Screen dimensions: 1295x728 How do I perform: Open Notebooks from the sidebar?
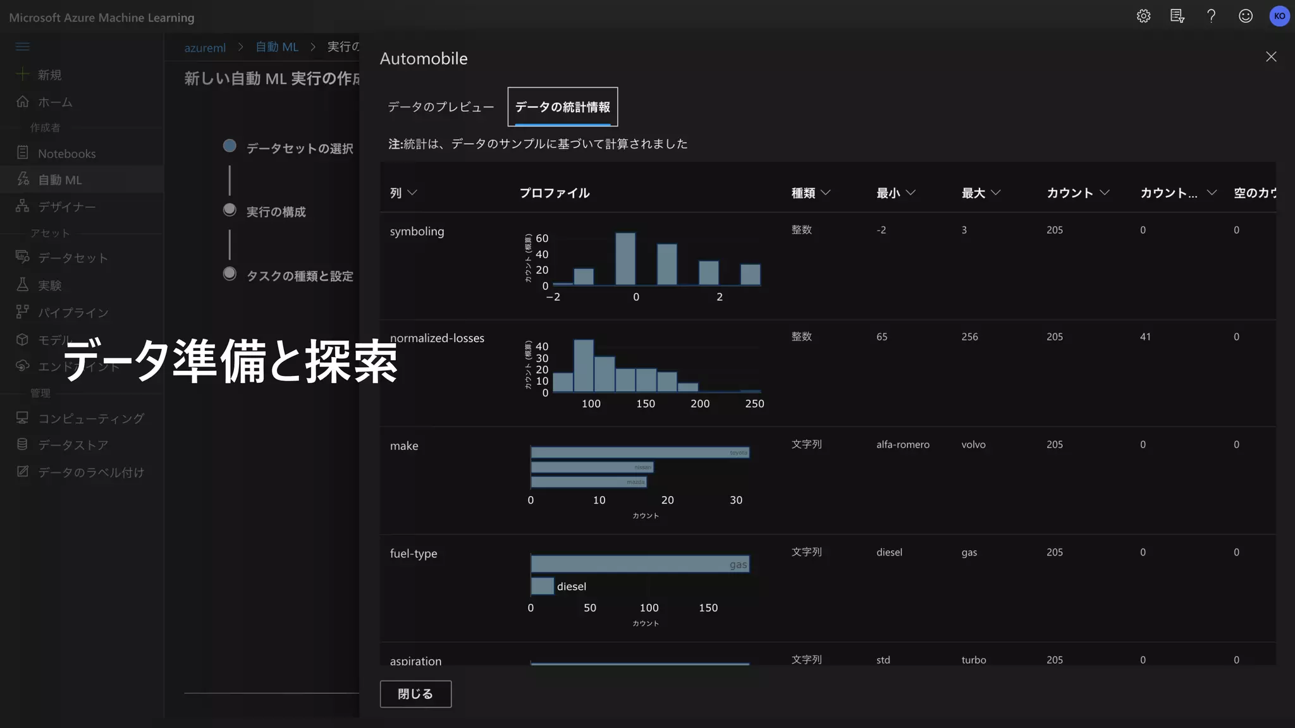pyautogui.click(x=66, y=154)
